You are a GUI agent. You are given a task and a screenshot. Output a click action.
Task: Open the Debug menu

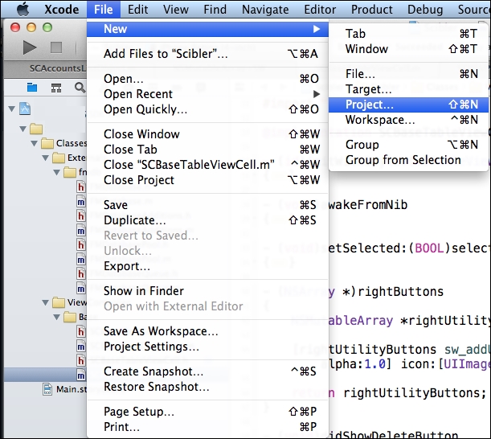(425, 10)
